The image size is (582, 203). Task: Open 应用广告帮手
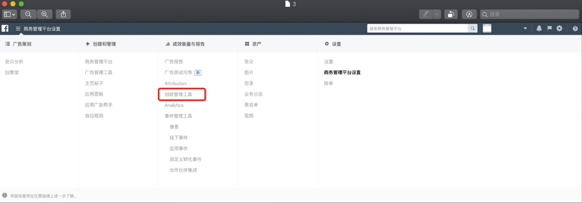[x=99, y=105]
